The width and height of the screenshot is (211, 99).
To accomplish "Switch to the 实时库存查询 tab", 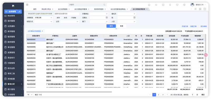I will click(99, 9).
